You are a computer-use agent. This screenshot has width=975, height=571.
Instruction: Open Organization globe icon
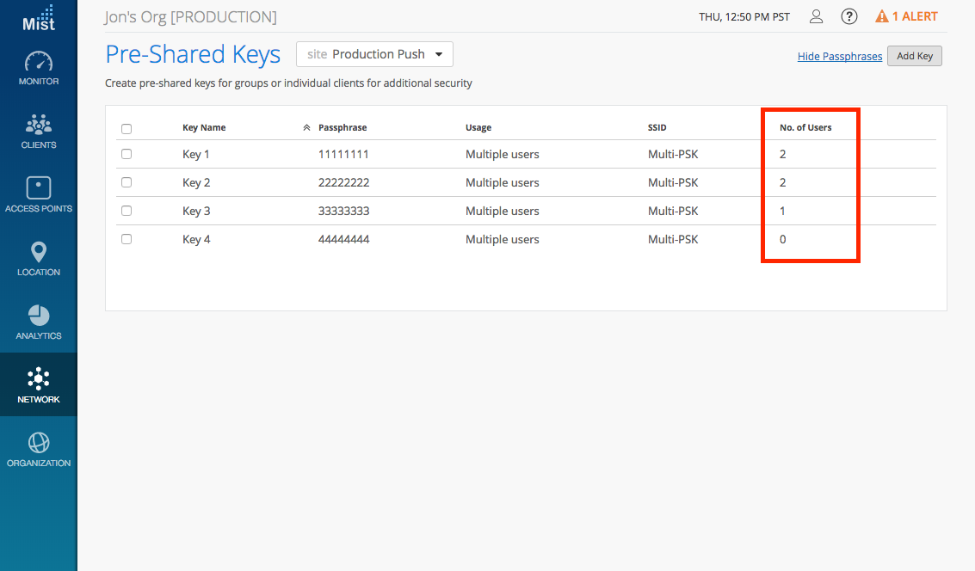(39, 443)
